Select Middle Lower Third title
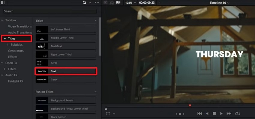 click(66, 38)
